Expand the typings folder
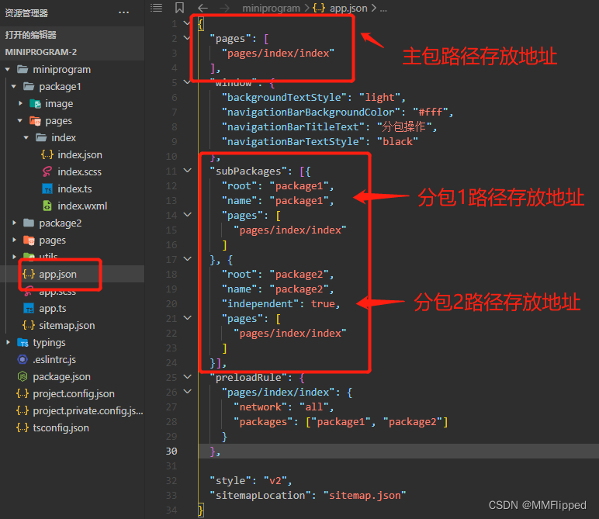 [8, 343]
